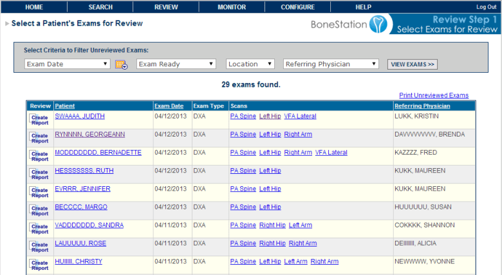Click Create Report icon for EVRRR, JENNIFER
Screen dimensions: 502x275
click(39, 191)
